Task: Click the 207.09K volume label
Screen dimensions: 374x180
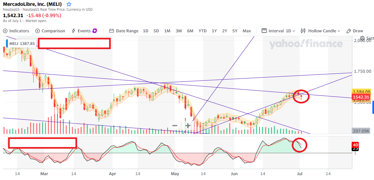Action: (361, 131)
